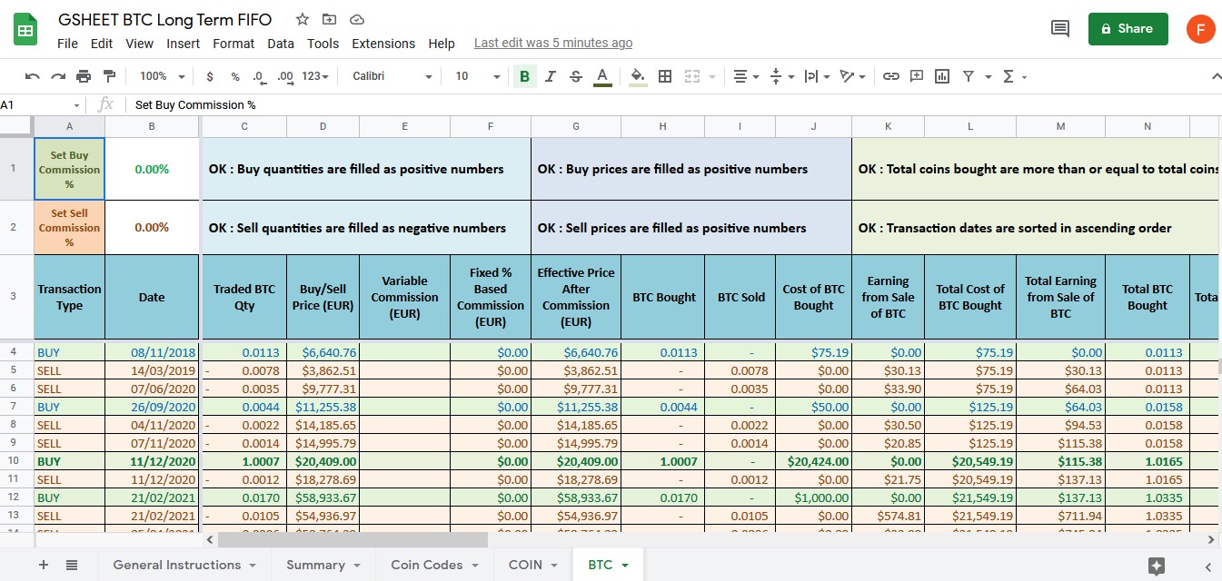Click the insert chart icon
The height and width of the screenshot is (581, 1222).
coord(942,76)
